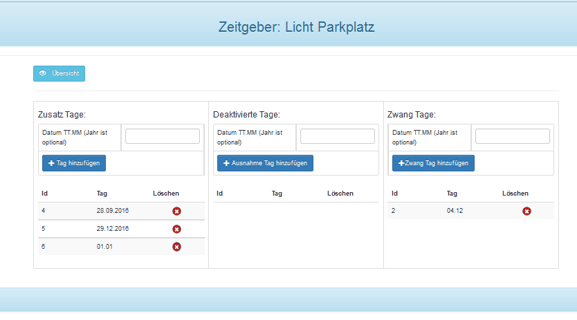Click the Zwang Tage section heading

(412, 115)
